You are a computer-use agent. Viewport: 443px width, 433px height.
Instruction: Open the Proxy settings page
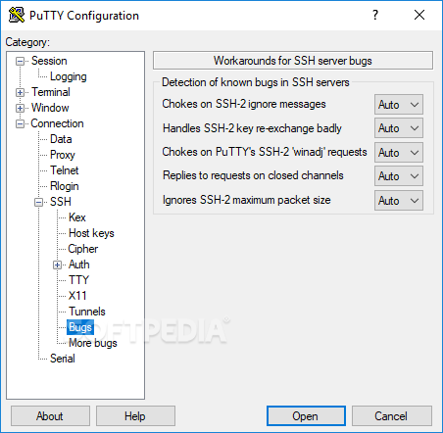tap(63, 155)
